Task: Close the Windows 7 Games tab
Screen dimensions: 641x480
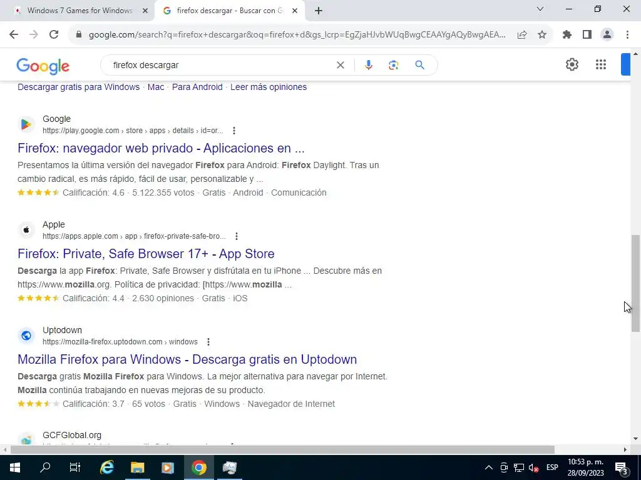Action: (145, 11)
